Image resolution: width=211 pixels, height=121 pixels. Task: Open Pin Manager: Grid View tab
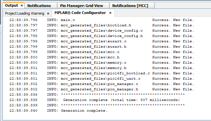82,6
